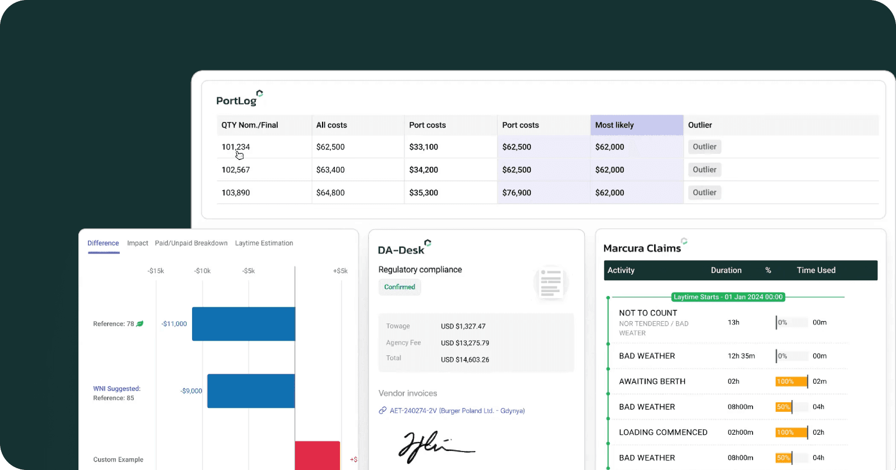Screen dimensions: 896x470
Task: Click the Agency Fee amount USD $13,275.79
Action: pos(465,343)
